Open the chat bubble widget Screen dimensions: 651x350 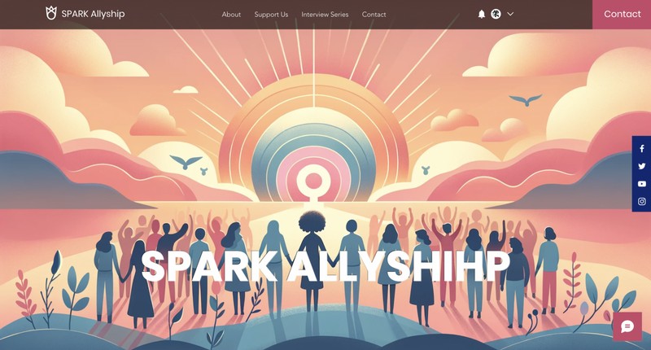[x=627, y=326]
